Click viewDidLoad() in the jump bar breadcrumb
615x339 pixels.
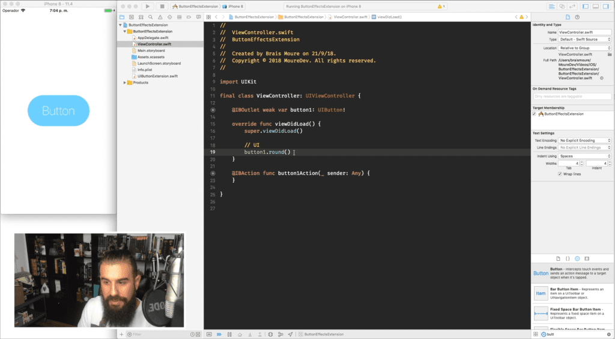389,17
